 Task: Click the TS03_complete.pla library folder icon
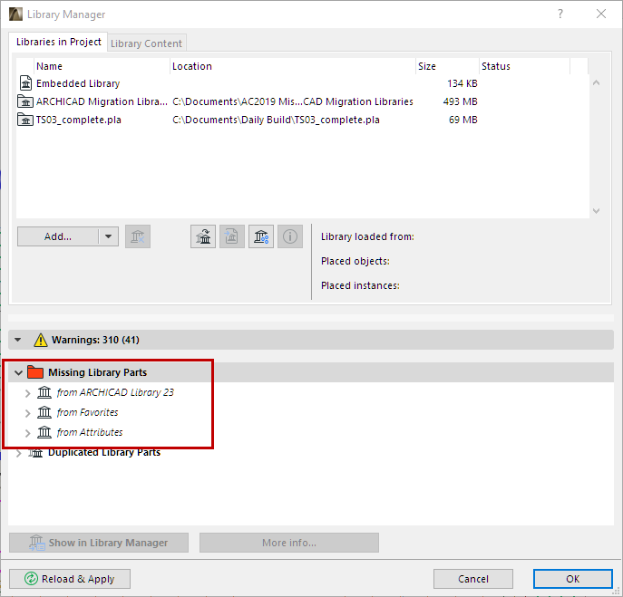pyautogui.click(x=25, y=120)
